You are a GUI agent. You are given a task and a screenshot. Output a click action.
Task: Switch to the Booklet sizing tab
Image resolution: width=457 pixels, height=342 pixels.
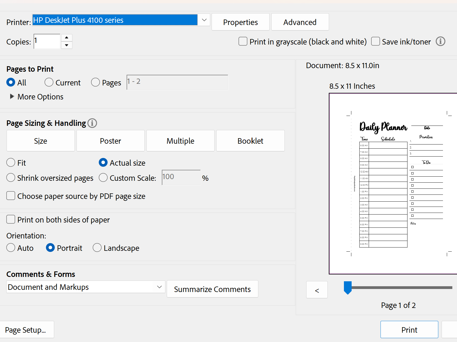pyautogui.click(x=250, y=141)
